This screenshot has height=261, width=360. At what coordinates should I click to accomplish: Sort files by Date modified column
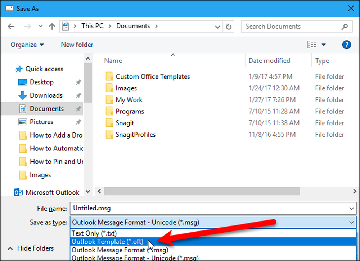point(269,61)
